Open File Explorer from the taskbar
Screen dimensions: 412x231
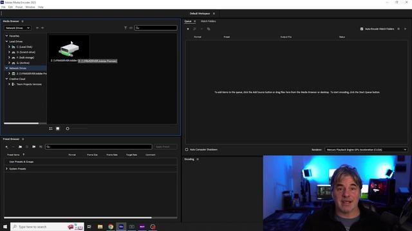pyautogui.click(x=100, y=227)
